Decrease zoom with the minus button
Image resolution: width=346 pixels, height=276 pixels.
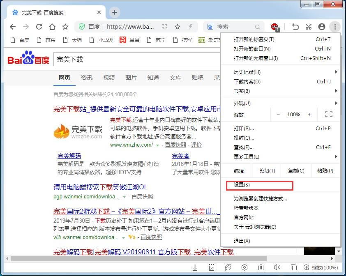279,115
